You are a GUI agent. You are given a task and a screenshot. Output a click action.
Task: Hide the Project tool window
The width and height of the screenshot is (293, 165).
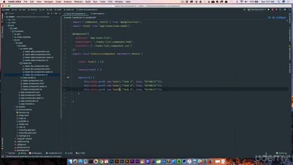click(x=60, y=13)
